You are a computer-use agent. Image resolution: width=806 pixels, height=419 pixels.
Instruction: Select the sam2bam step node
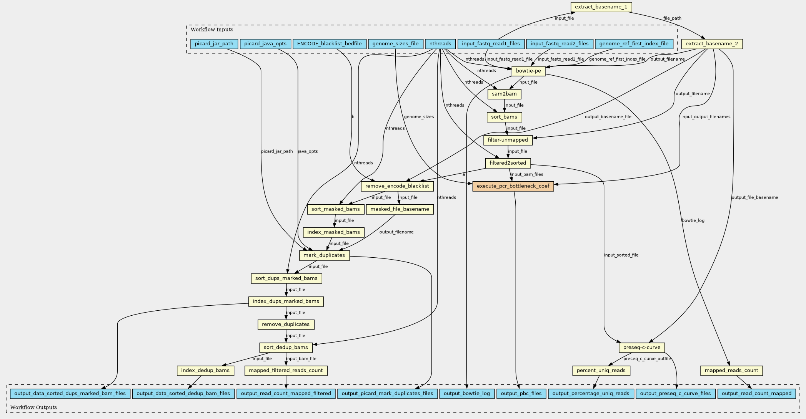coord(504,94)
